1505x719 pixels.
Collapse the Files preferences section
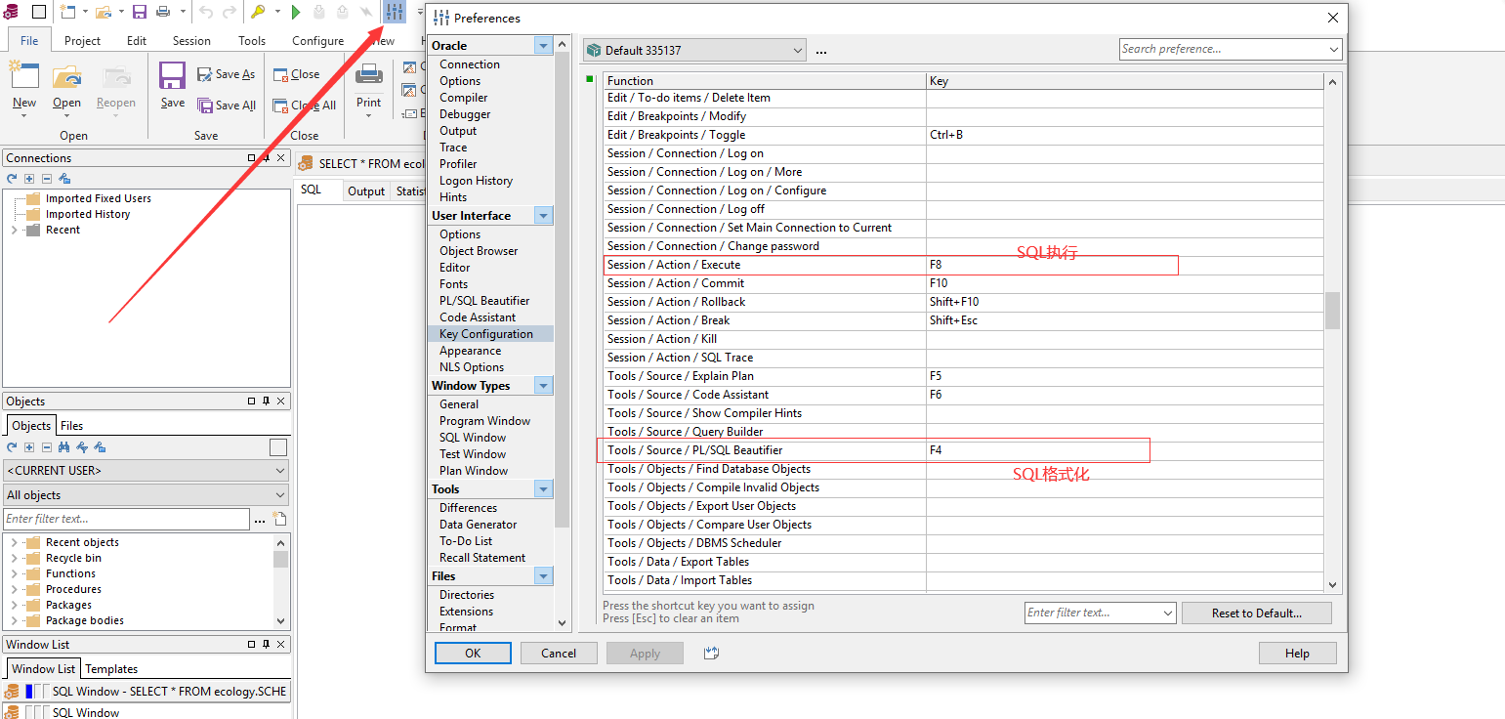[543, 576]
